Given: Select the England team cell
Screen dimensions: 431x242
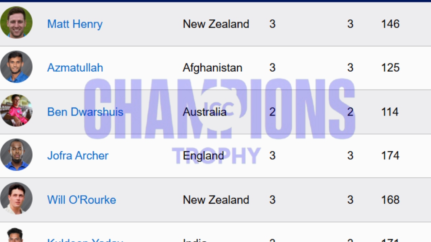Looking at the screenshot, I should (203, 156).
